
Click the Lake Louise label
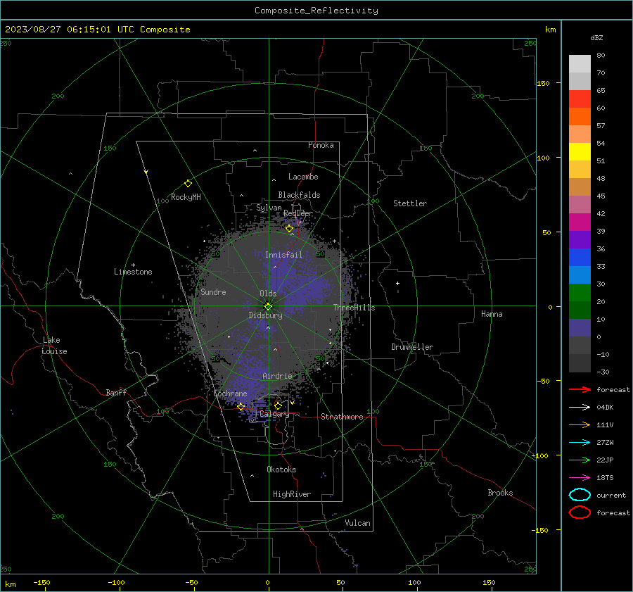coord(54,346)
